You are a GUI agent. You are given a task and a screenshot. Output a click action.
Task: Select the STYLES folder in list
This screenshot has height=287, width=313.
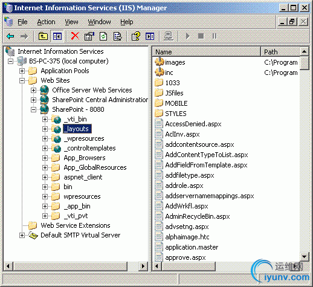176,114
